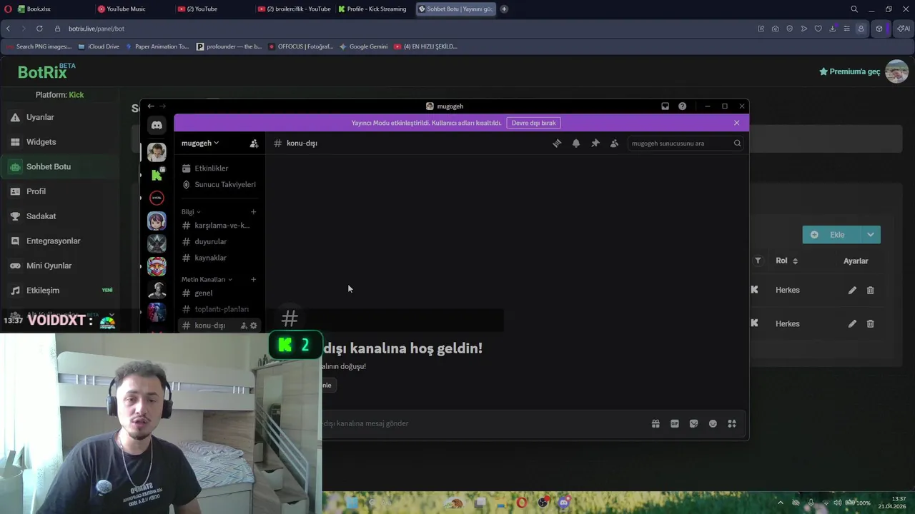The height and width of the screenshot is (514, 915).
Task: Open emoji picker in Discord message bar
Action: [x=713, y=423]
